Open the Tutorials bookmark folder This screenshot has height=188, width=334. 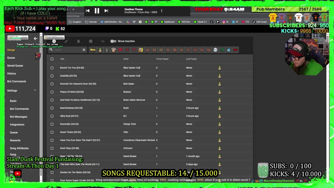[91, 22]
